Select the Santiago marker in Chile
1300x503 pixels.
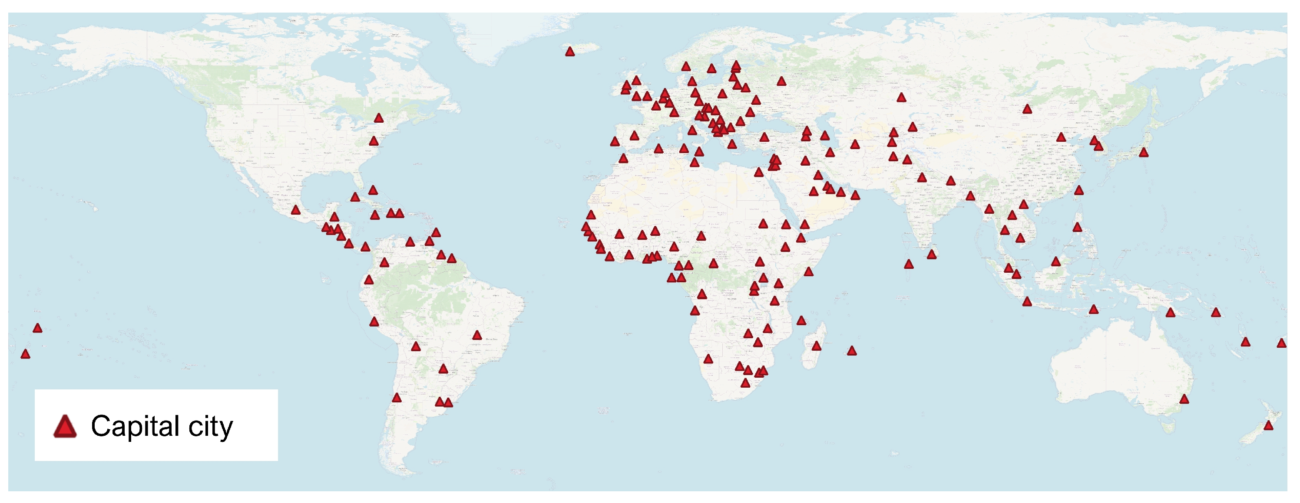coord(397,398)
